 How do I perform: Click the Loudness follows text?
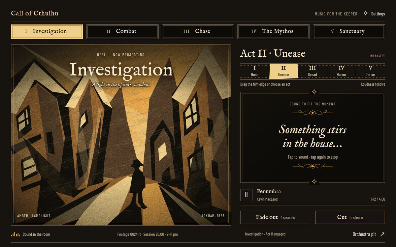(x=373, y=84)
